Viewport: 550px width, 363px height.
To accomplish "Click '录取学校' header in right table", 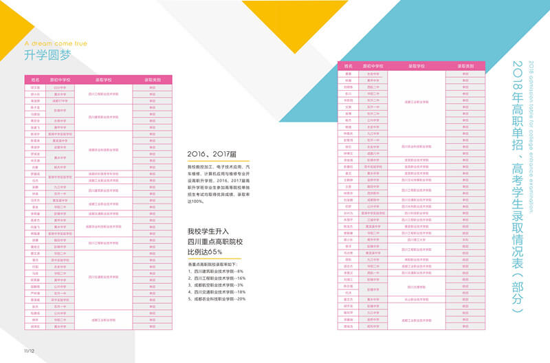I will pos(417,66).
